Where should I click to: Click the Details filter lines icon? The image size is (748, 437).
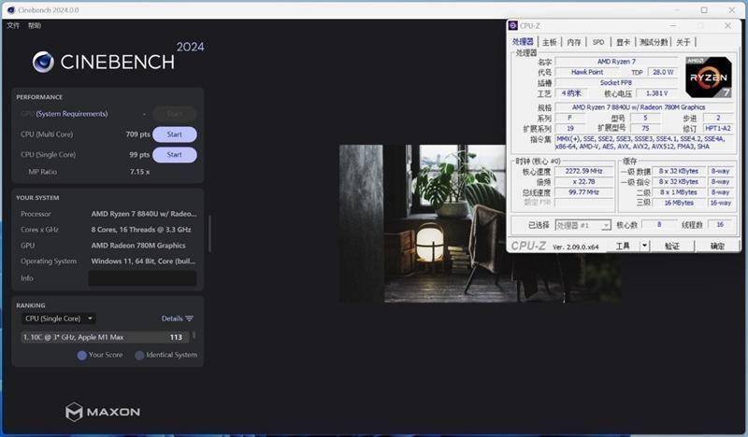[x=190, y=318]
